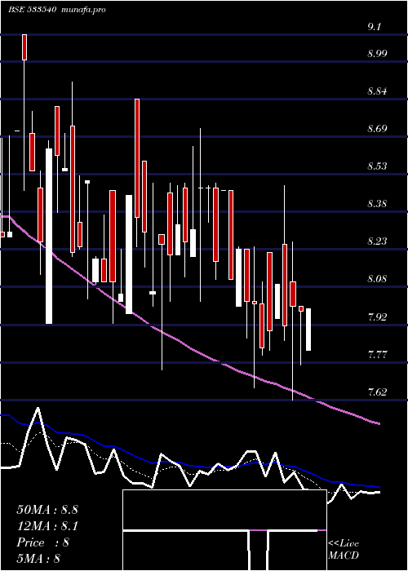Click the 'BSE 533540 munafa.pro' title text
408x571 pixels.
click(57, 10)
